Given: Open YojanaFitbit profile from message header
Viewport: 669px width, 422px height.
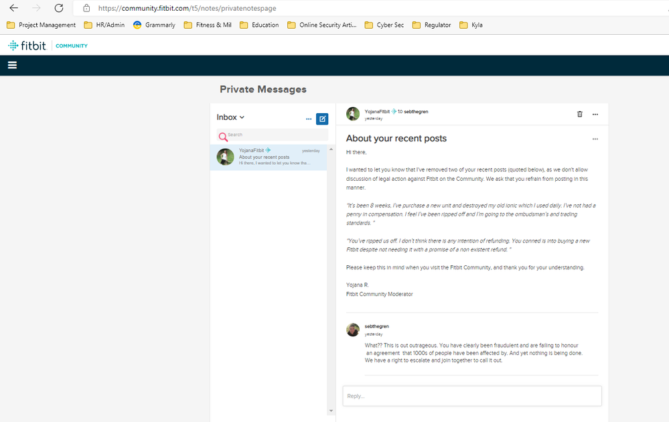Looking at the screenshot, I should click(x=377, y=111).
